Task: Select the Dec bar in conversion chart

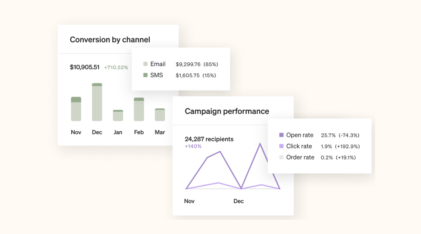Action: pyautogui.click(x=97, y=102)
